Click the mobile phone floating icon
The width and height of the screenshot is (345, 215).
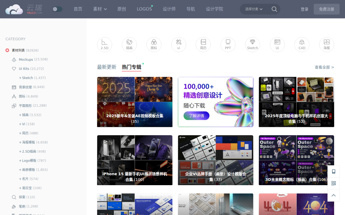(334, 171)
